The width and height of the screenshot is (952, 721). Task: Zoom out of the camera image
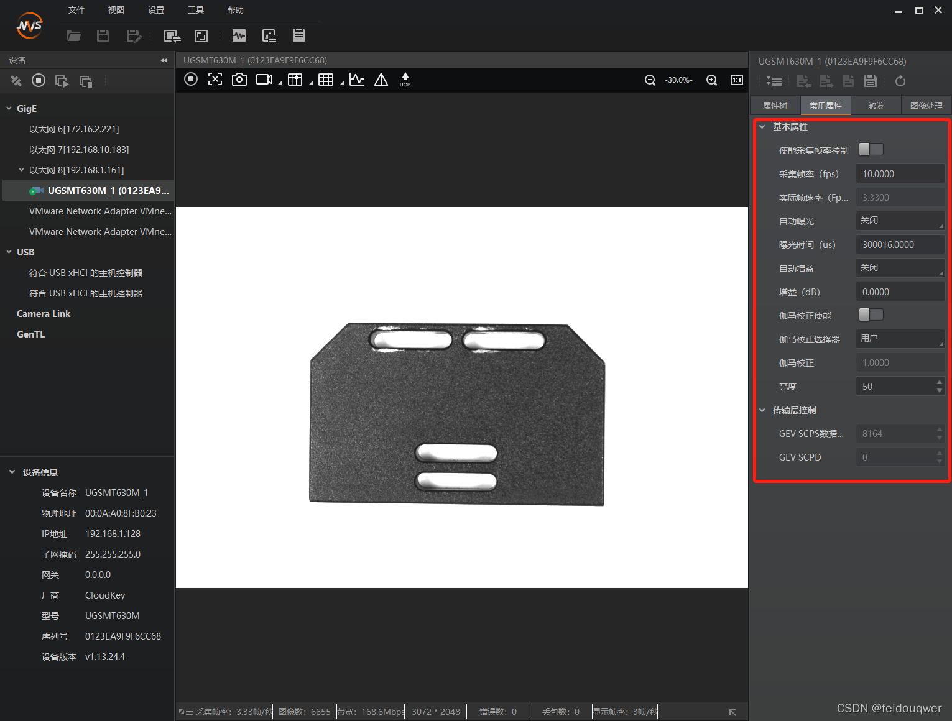tap(650, 80)
